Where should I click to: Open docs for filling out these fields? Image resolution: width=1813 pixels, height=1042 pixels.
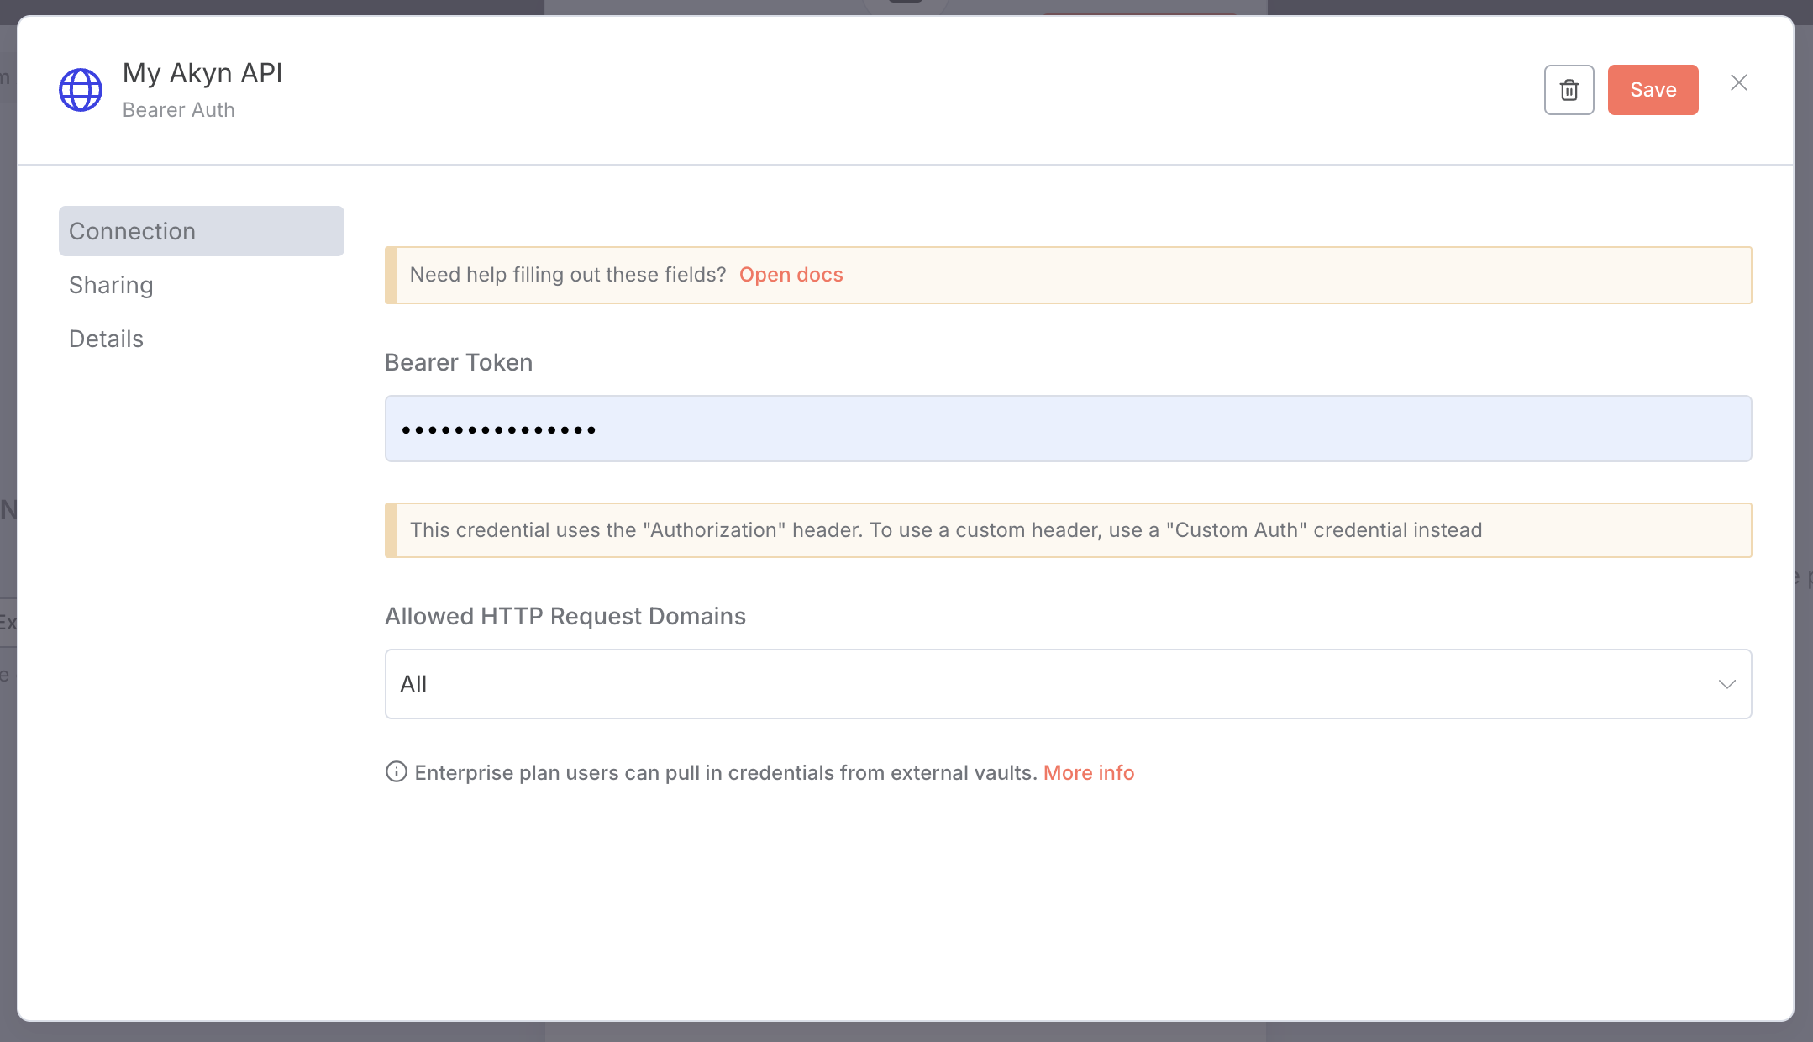pos(791,275)
